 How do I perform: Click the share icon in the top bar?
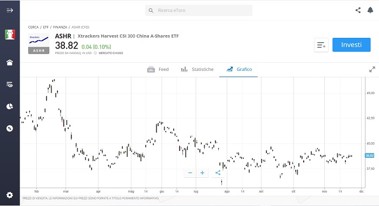358,10
